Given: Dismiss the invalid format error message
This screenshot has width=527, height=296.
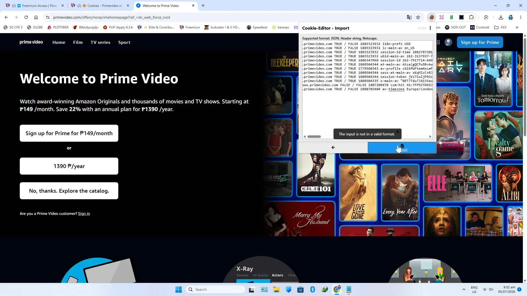Looking at the screenshot, I should [x=397, y=132].
